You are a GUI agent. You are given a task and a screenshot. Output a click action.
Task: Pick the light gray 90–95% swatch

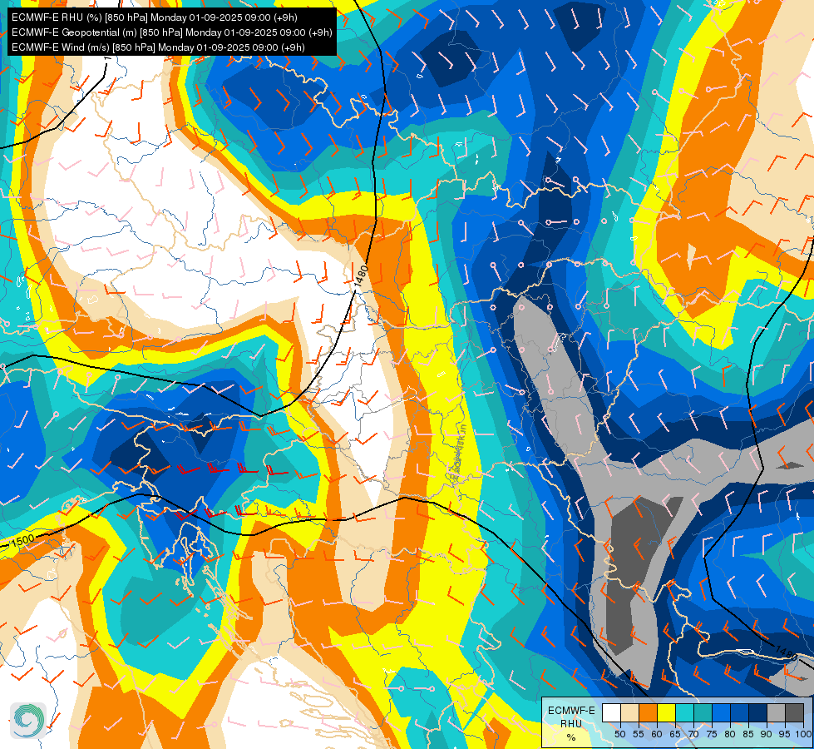(x=776, y=712)
